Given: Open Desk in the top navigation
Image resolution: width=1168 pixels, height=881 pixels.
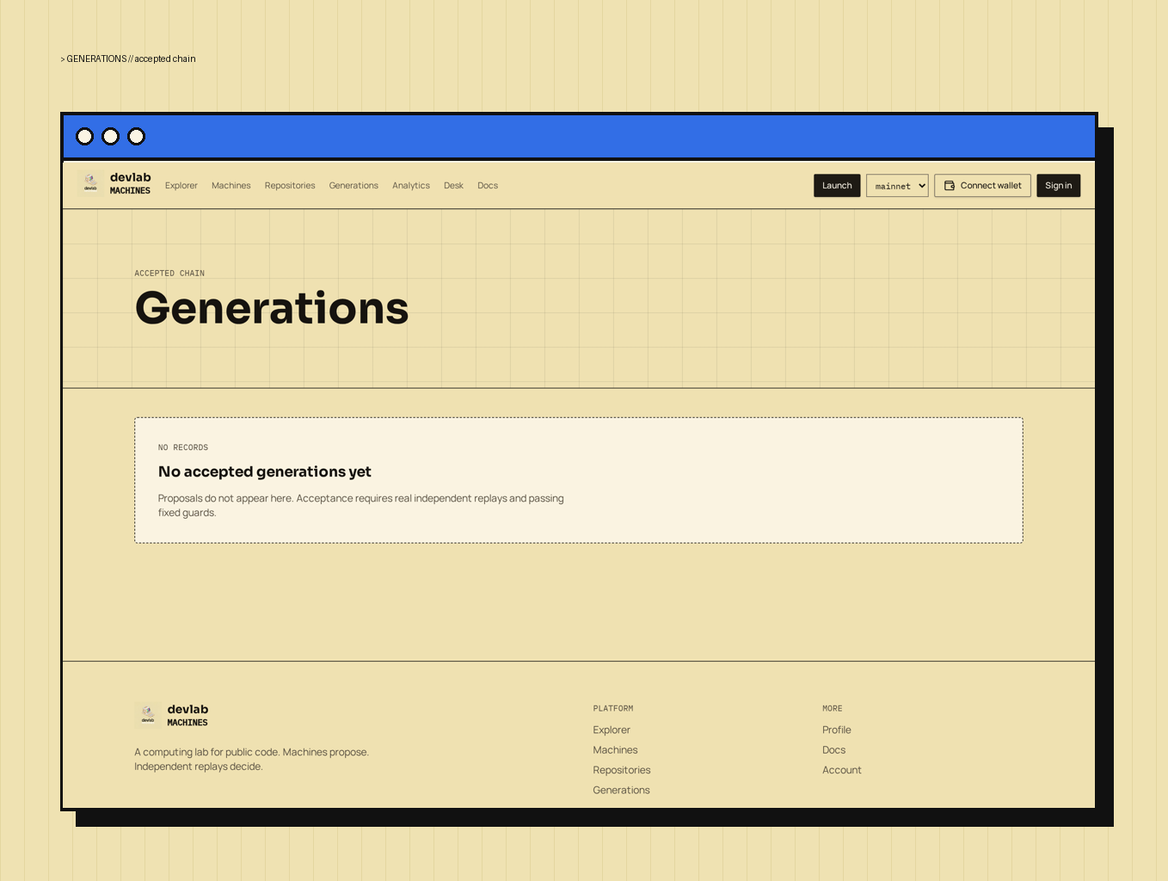Looking at the screenshot, I should (x=453, y=186).
